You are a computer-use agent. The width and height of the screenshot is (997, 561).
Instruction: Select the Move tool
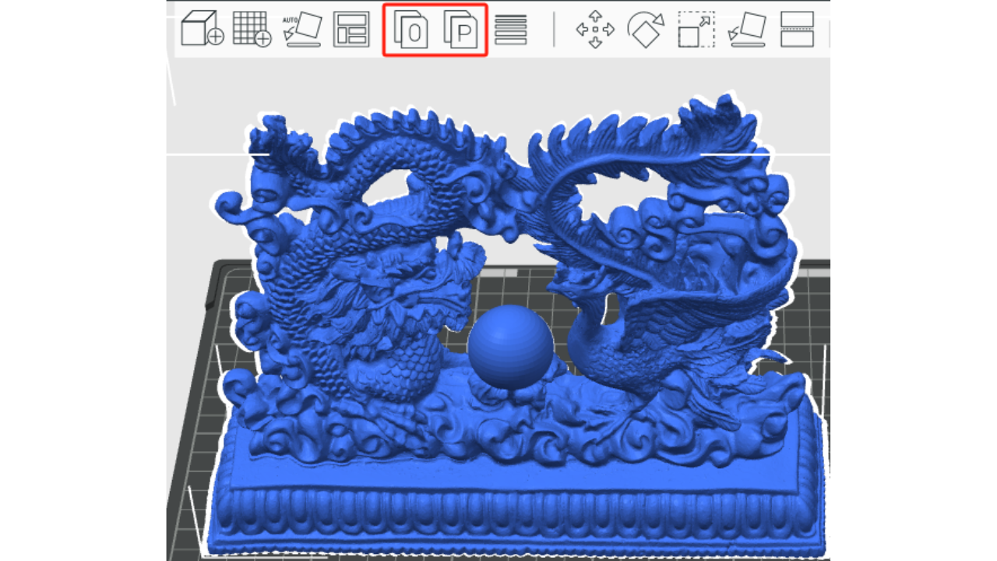pyautogui.click(x=594, y=30)
